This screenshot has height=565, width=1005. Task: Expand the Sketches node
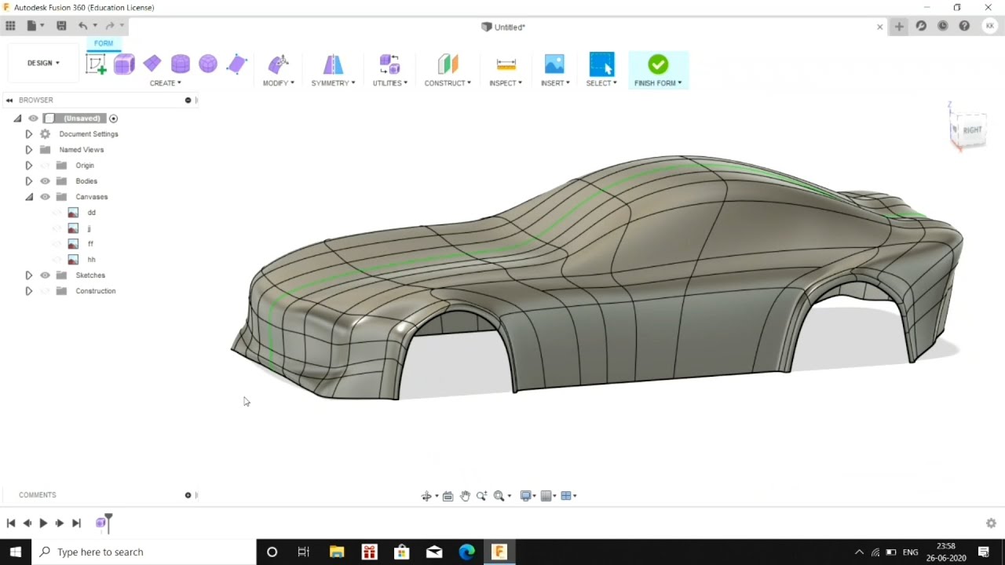click(29, 275)
